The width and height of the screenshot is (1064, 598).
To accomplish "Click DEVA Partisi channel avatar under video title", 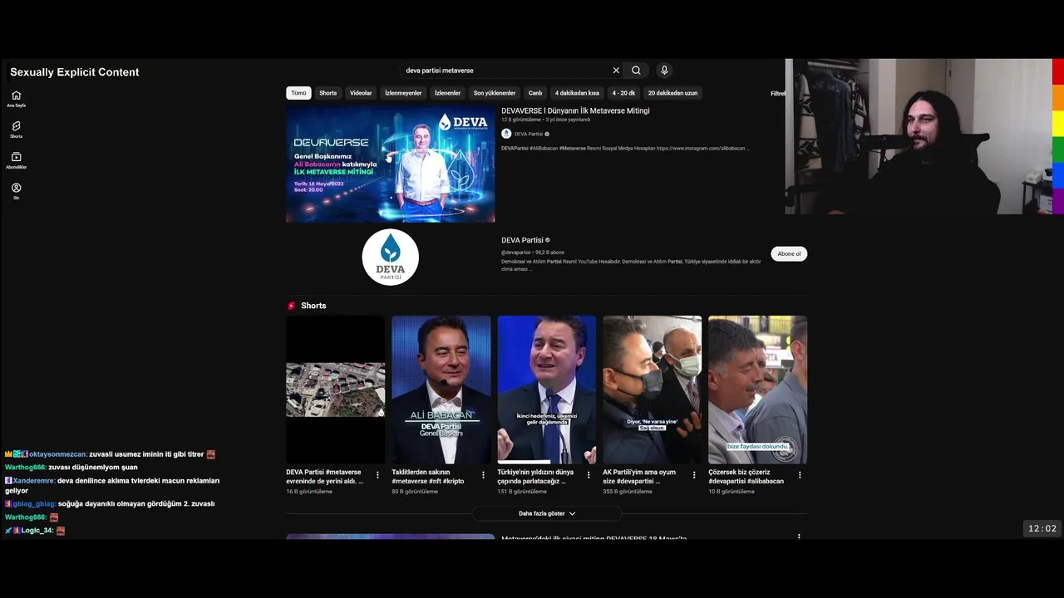I will [506, 134].
